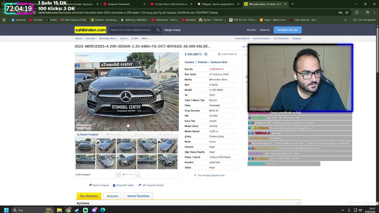This screenshot has height=213, width=379.
Task: Click the Otomobil breadcrumb link
Action: tap(90, 38)
